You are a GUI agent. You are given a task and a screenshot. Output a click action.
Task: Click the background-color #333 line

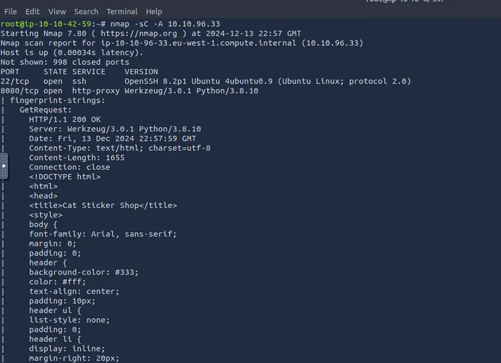(84, 272)
